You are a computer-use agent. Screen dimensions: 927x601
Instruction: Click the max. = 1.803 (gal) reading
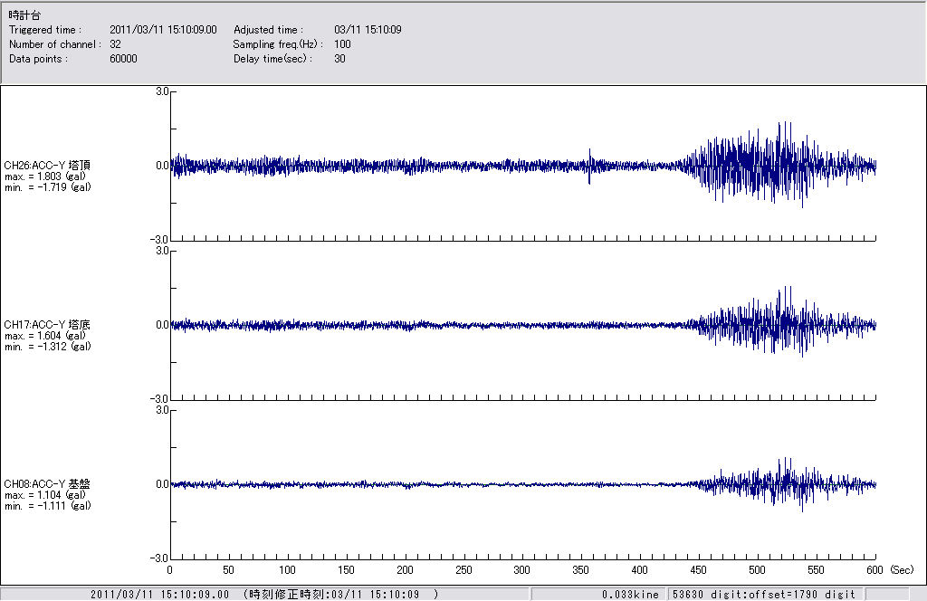tap(47, 176)
